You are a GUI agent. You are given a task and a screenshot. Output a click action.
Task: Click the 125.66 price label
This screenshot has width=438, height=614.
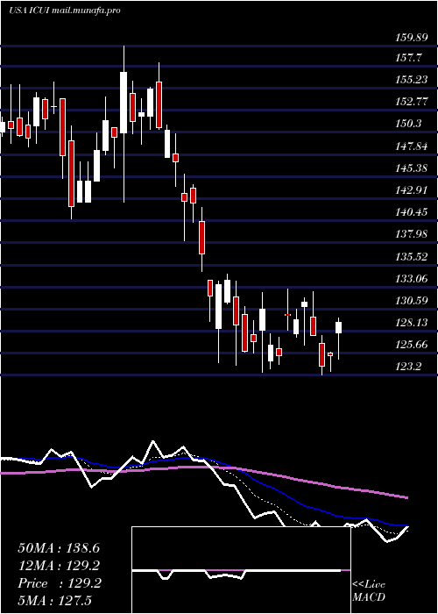pos(413,345)
